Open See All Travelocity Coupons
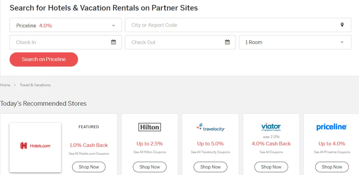The height and width of the screenshot is (175, 359). 210,152
